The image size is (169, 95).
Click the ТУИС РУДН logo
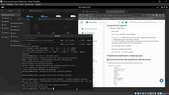click(91, 22)
